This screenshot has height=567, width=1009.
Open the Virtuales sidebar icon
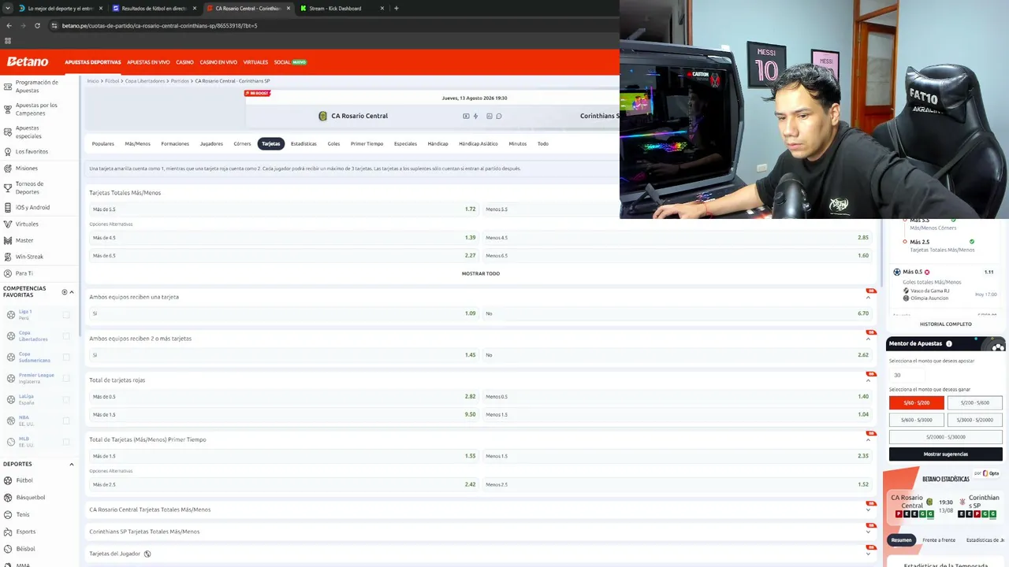[7, 224]
